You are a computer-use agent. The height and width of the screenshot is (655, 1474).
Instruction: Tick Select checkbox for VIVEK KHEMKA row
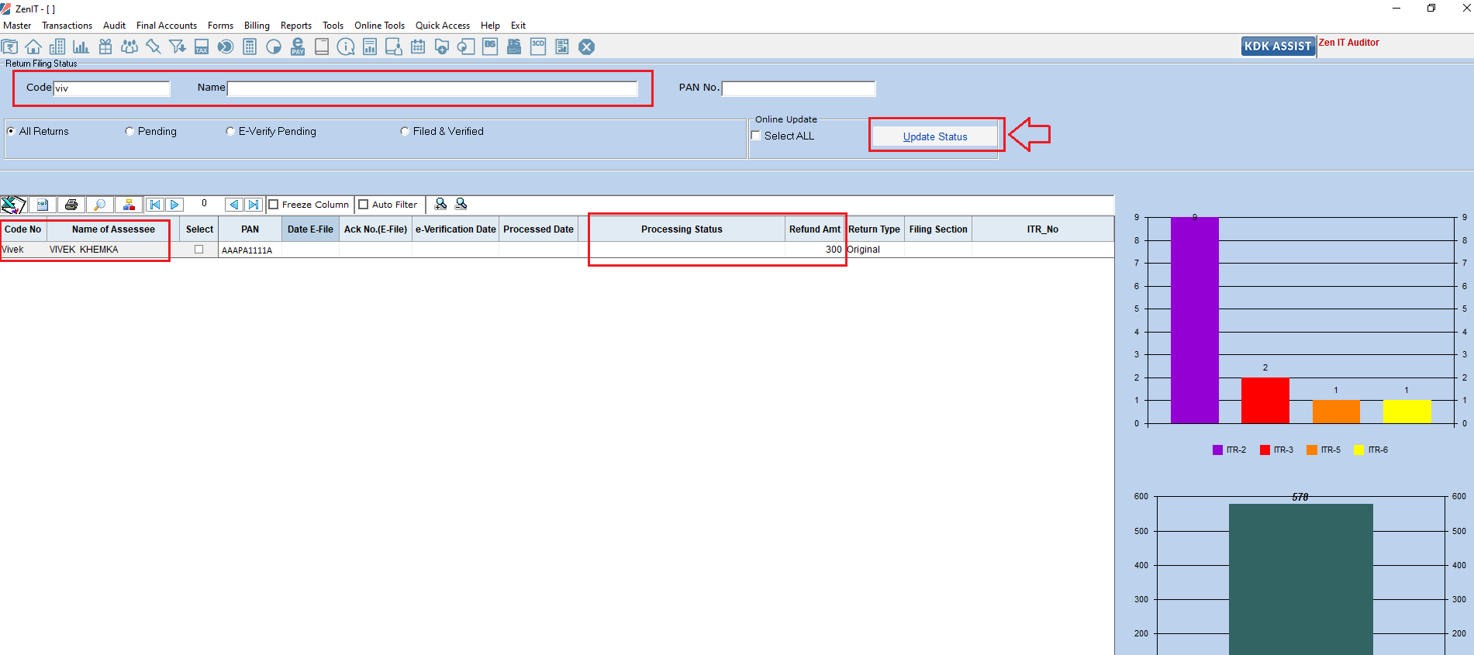[x=199, y=250]
